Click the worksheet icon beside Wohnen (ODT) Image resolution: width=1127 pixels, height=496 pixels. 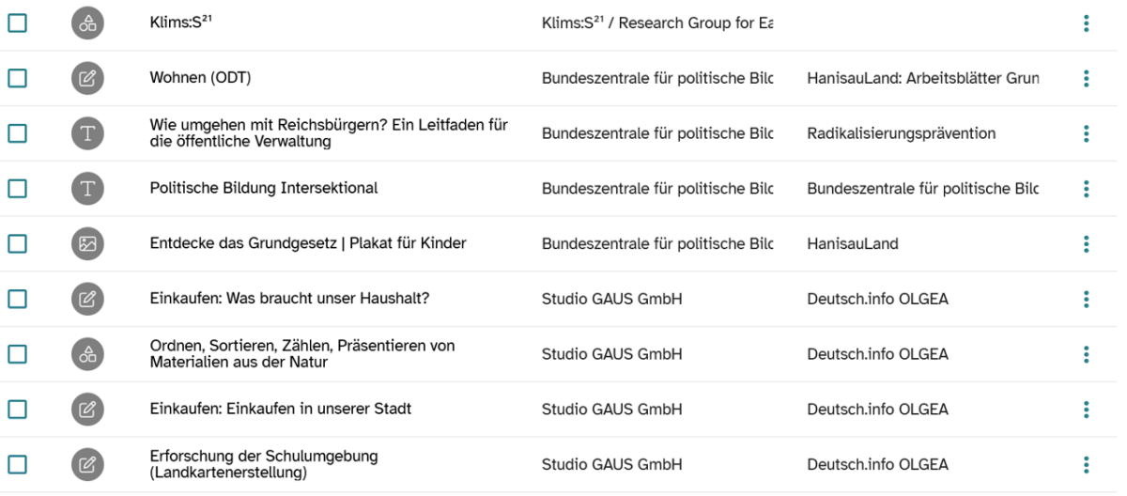(87, 79)
